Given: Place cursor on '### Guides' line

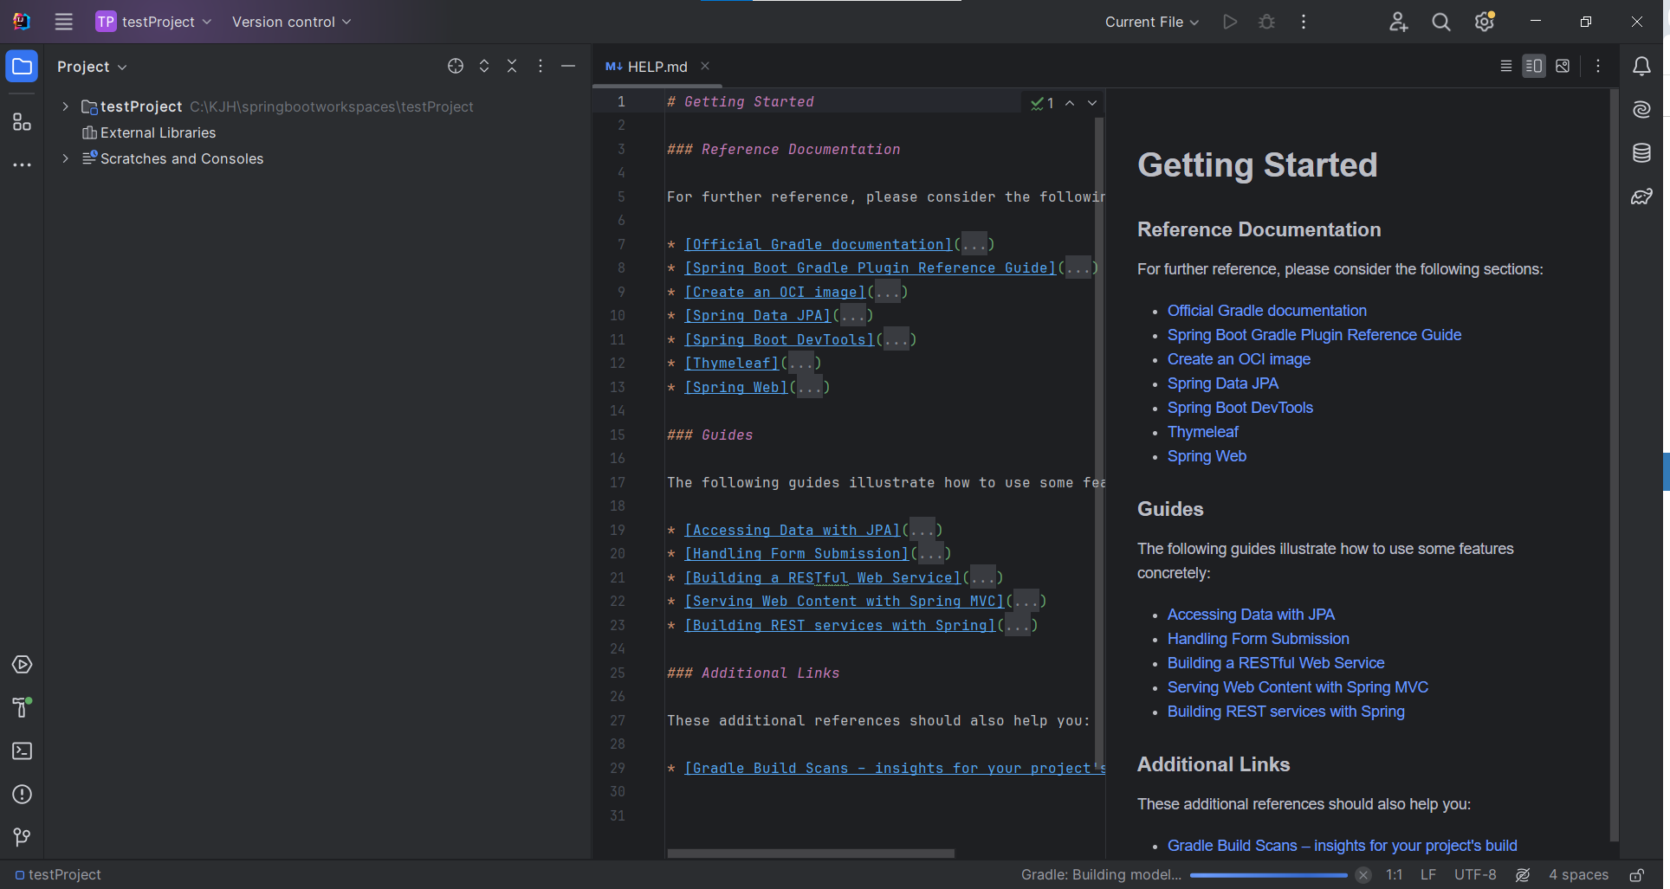Looking at the screenshot, I should point(710,435).
